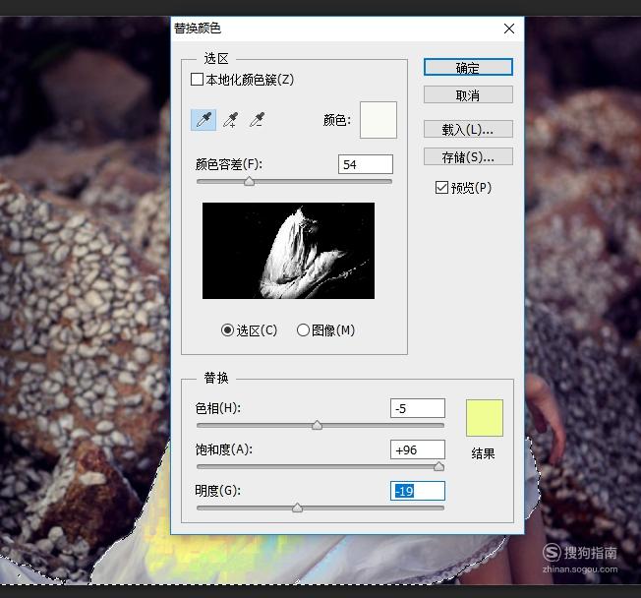This screenshot has height=598, width=641.
Task: Click the 色相(H) hue slider handle
Action: click(317, 425)
